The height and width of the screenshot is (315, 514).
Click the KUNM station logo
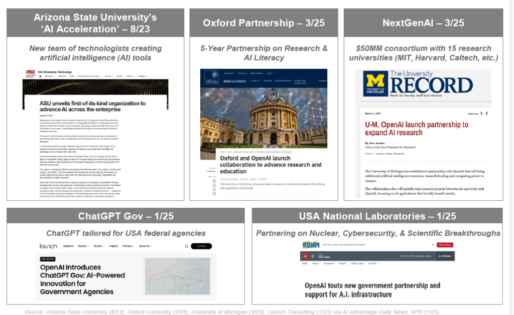[x=311, y=245]
